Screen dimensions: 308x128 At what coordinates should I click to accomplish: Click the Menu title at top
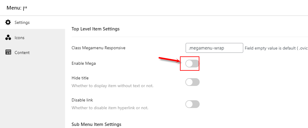point(17,8)
